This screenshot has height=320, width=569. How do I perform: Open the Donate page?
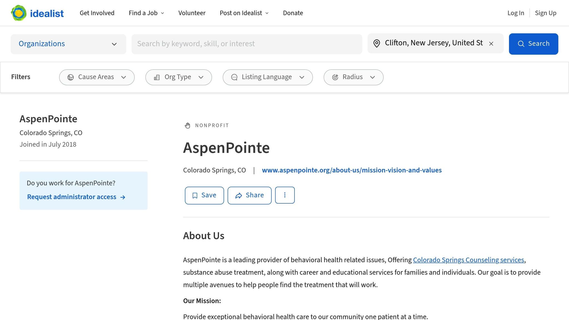pos(293,13)
